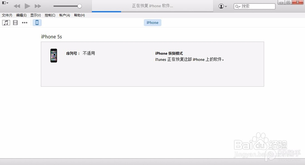Viewport: 305px width, 165px height.
Task: Open the 帮助(H) menu
Action: pos(79,15)
